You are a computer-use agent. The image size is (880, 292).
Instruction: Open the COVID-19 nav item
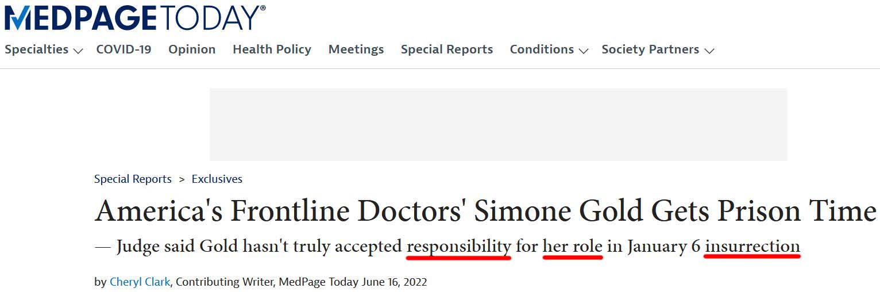tap(123, 49)
